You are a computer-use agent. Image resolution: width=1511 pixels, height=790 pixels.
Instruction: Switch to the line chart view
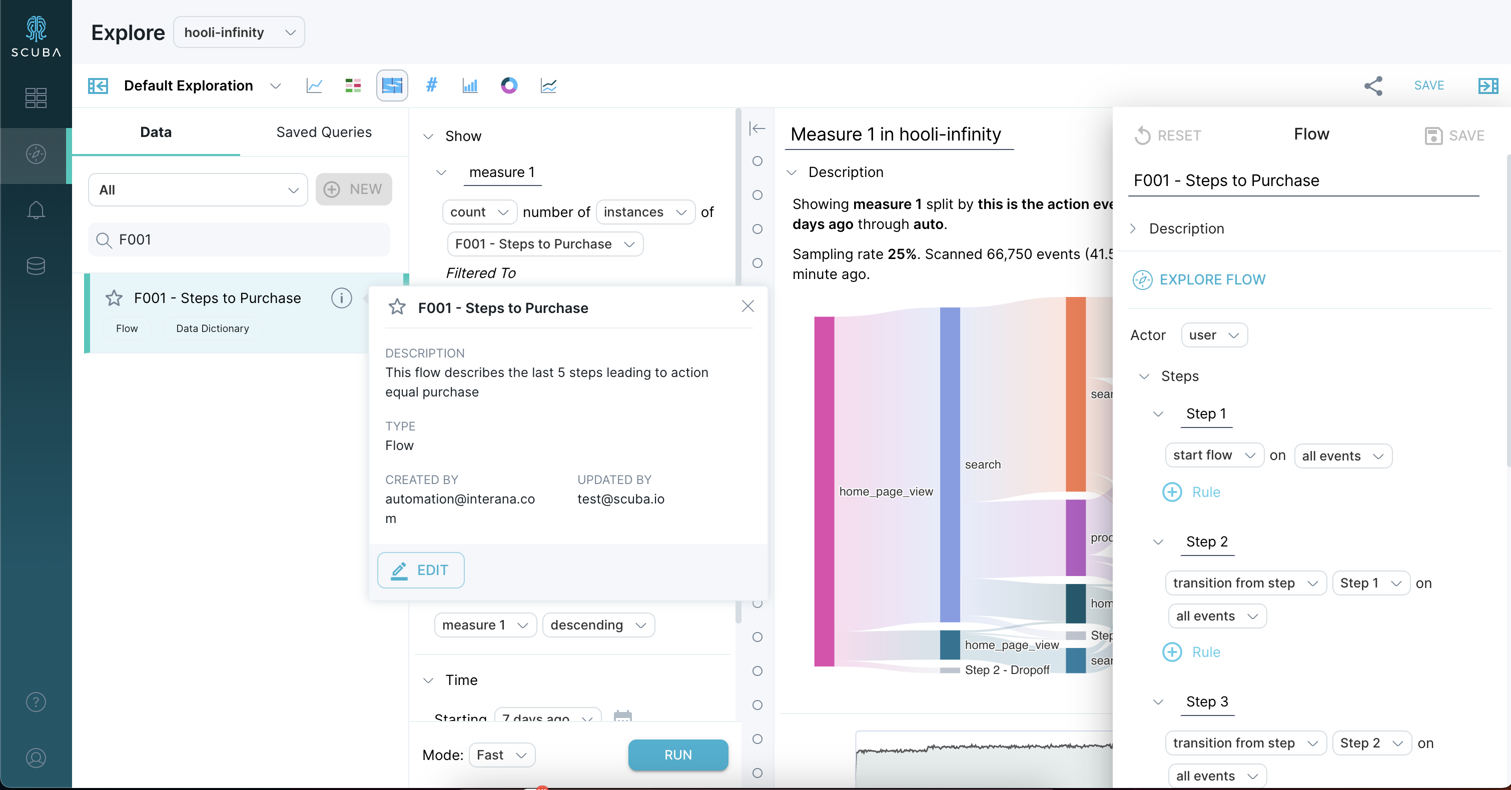coord(314,86)
